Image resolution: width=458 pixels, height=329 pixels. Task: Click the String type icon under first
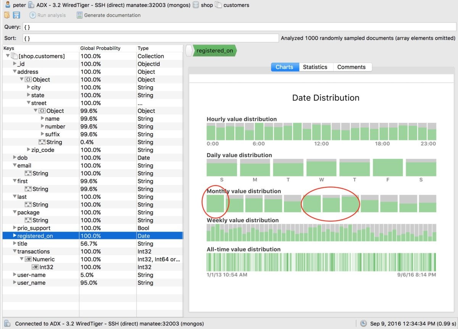pyautogui.click(x=28, y=189)
